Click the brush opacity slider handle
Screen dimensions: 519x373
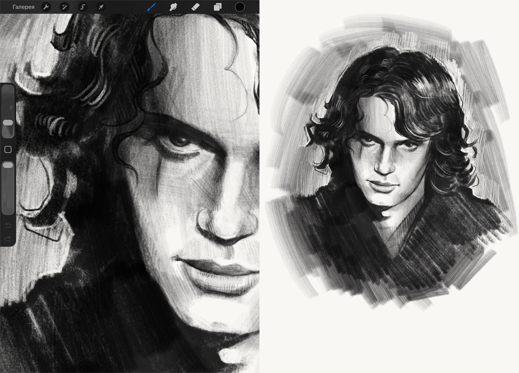point(8,165)
